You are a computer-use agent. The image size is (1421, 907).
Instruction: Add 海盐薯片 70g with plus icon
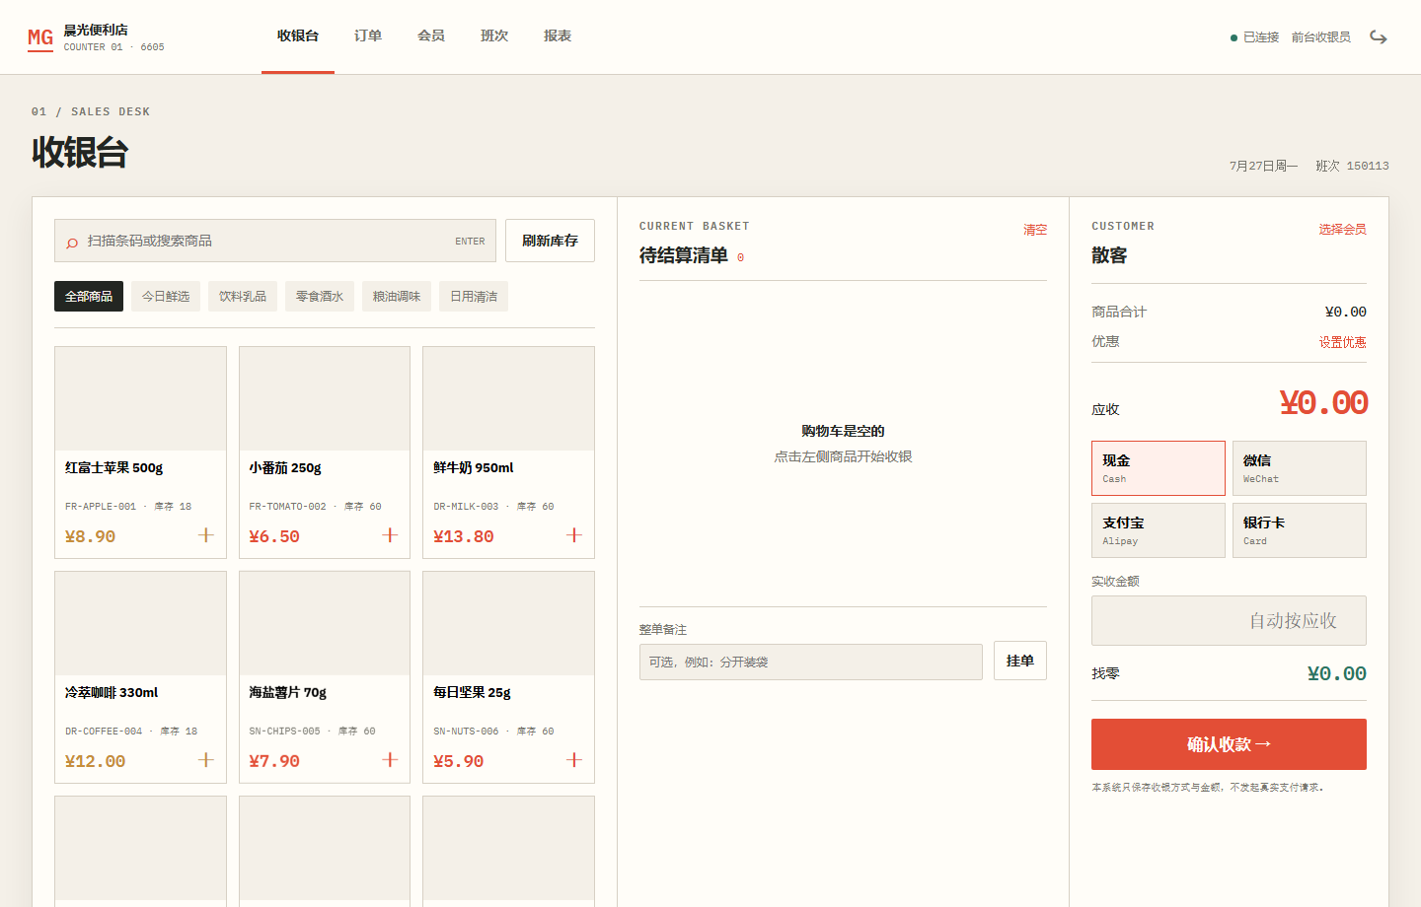coord(390,760)
